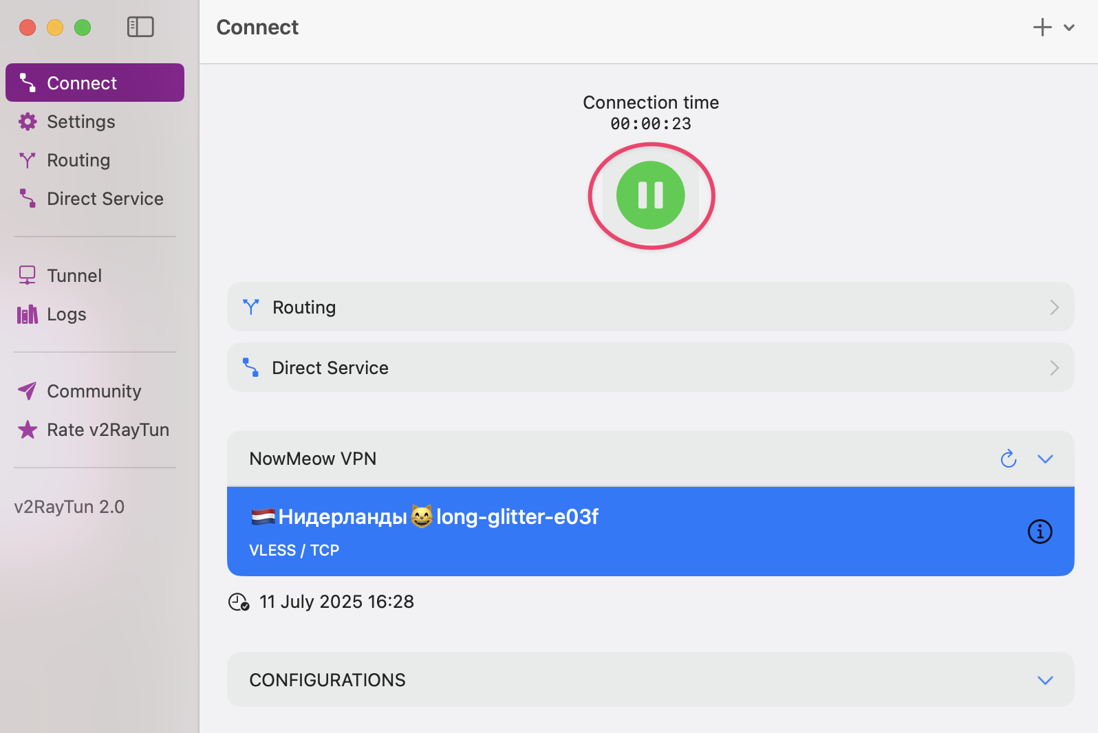This screenshot has height=733, width=1098.
Task: Open Direct Service in the sidebar
Action: (x=105, y=199)
